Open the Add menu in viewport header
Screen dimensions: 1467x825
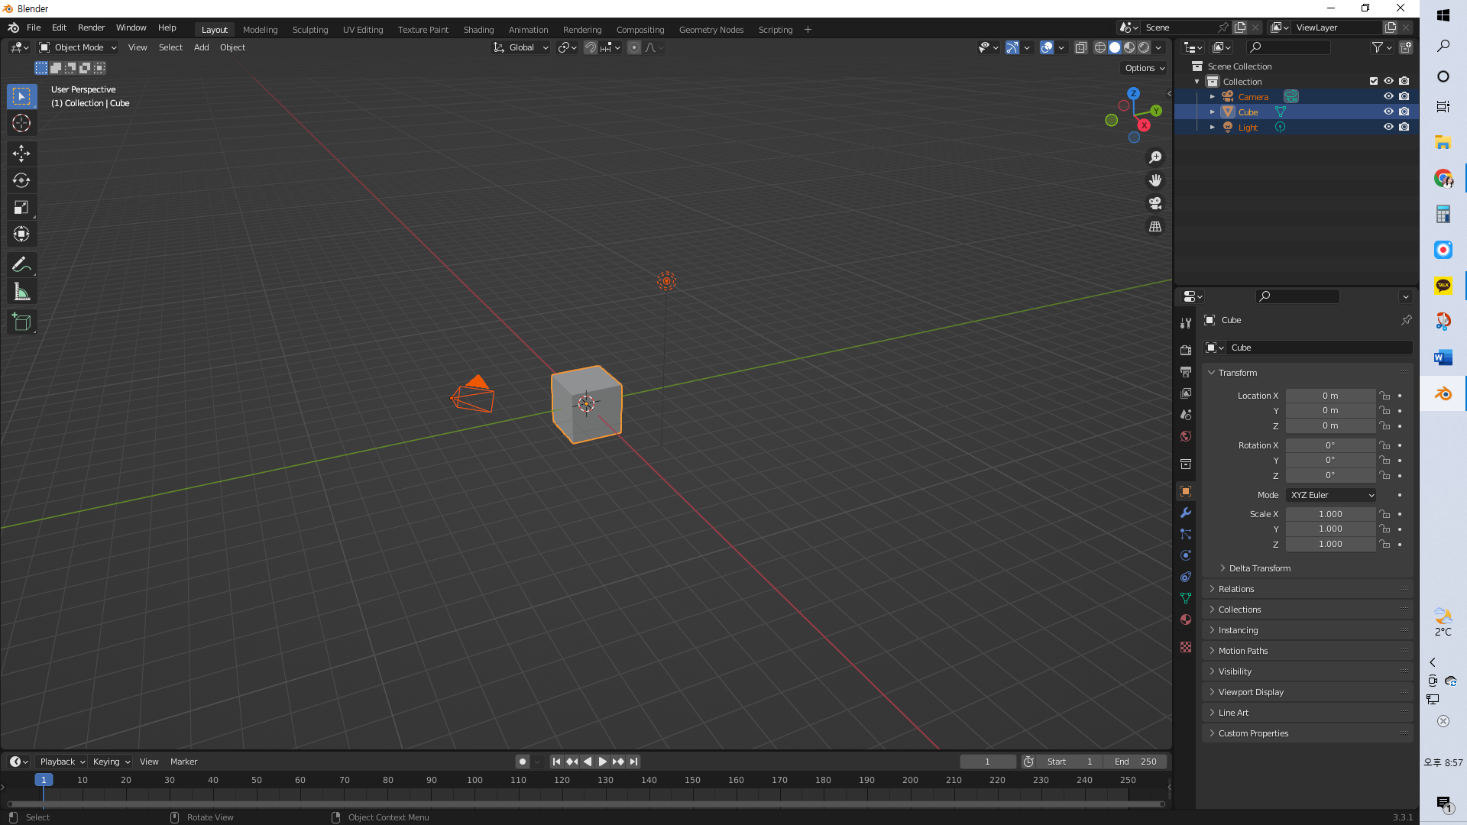201,47
